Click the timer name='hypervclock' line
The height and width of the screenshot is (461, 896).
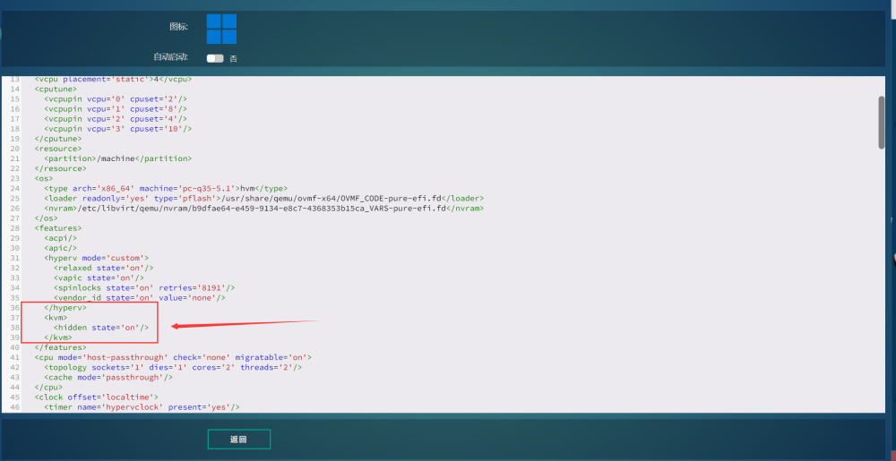pyautogui.click(x=142, y=406)
